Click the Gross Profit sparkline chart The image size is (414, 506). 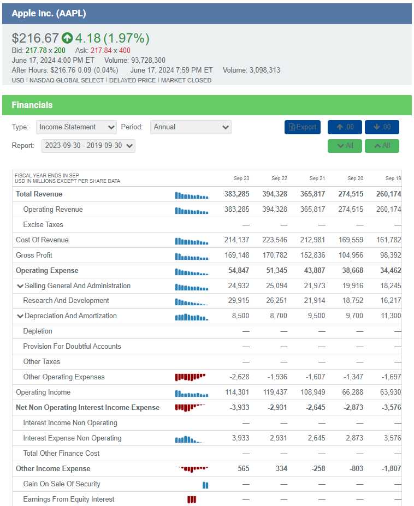192,257
